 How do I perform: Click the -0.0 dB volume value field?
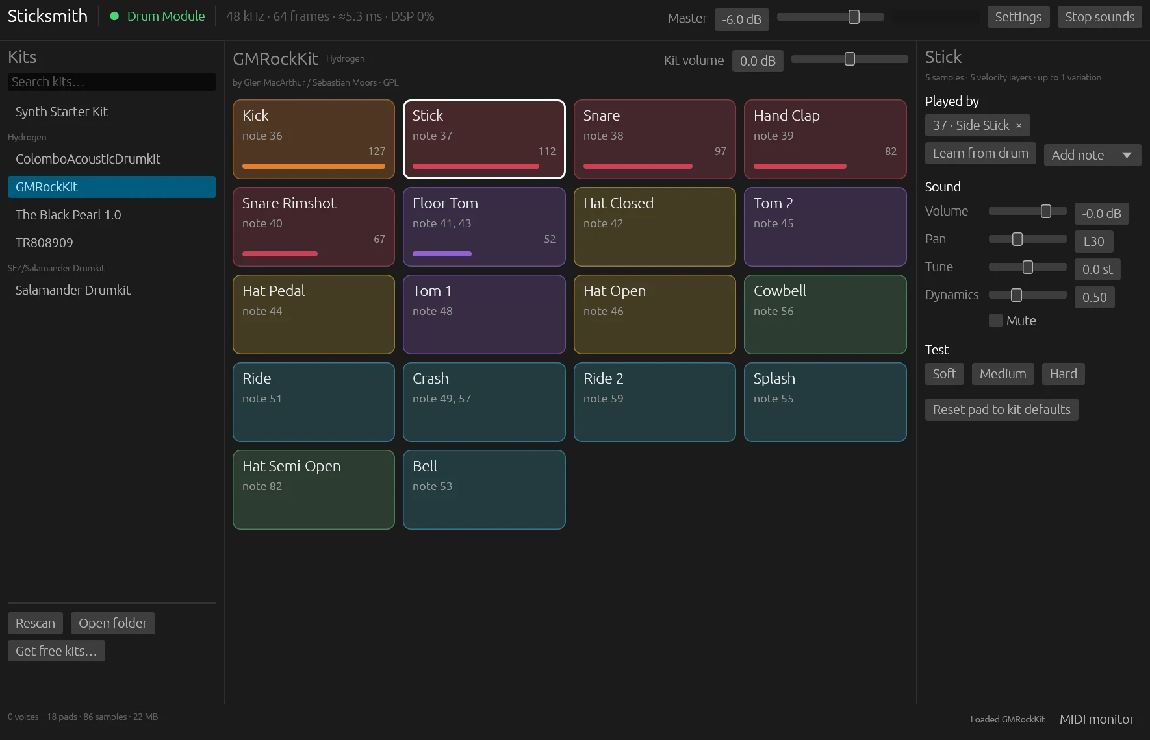[x=1101, y=214]
